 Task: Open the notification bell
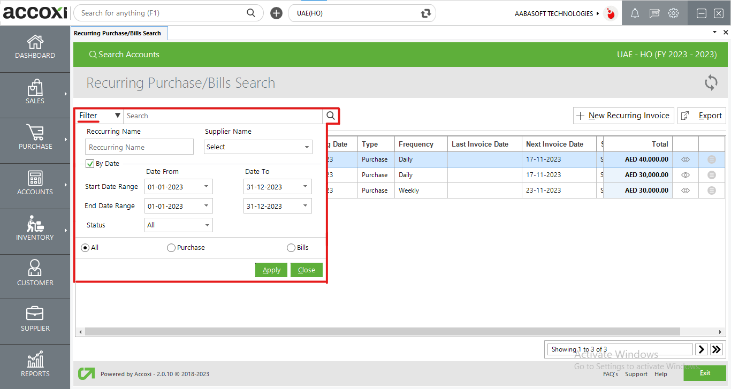point(635,13)
